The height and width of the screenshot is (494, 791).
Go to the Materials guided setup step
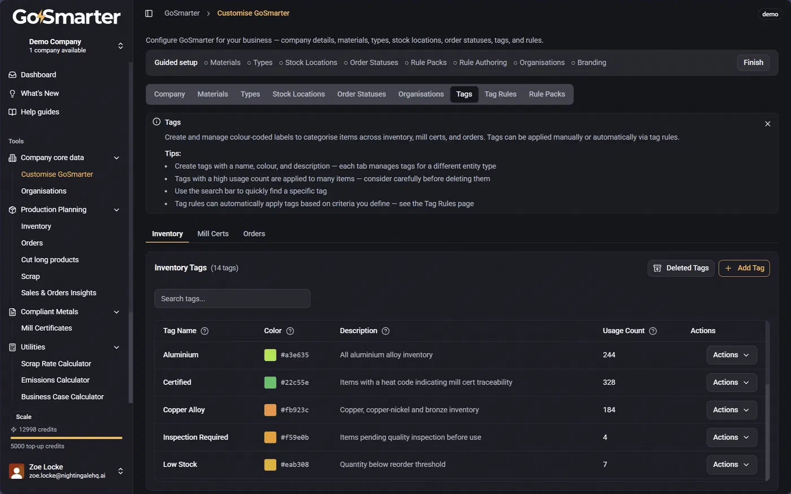222,63
